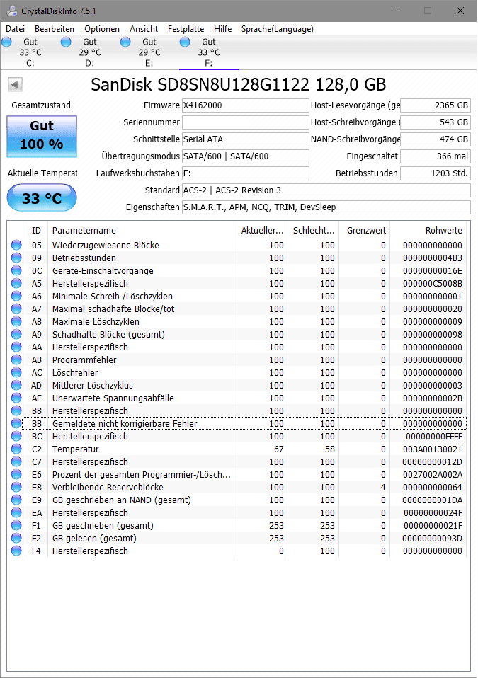The height and width of the screenshot is (678, 478).
Task: Click status icon of row F4
Action: (16, 551)
